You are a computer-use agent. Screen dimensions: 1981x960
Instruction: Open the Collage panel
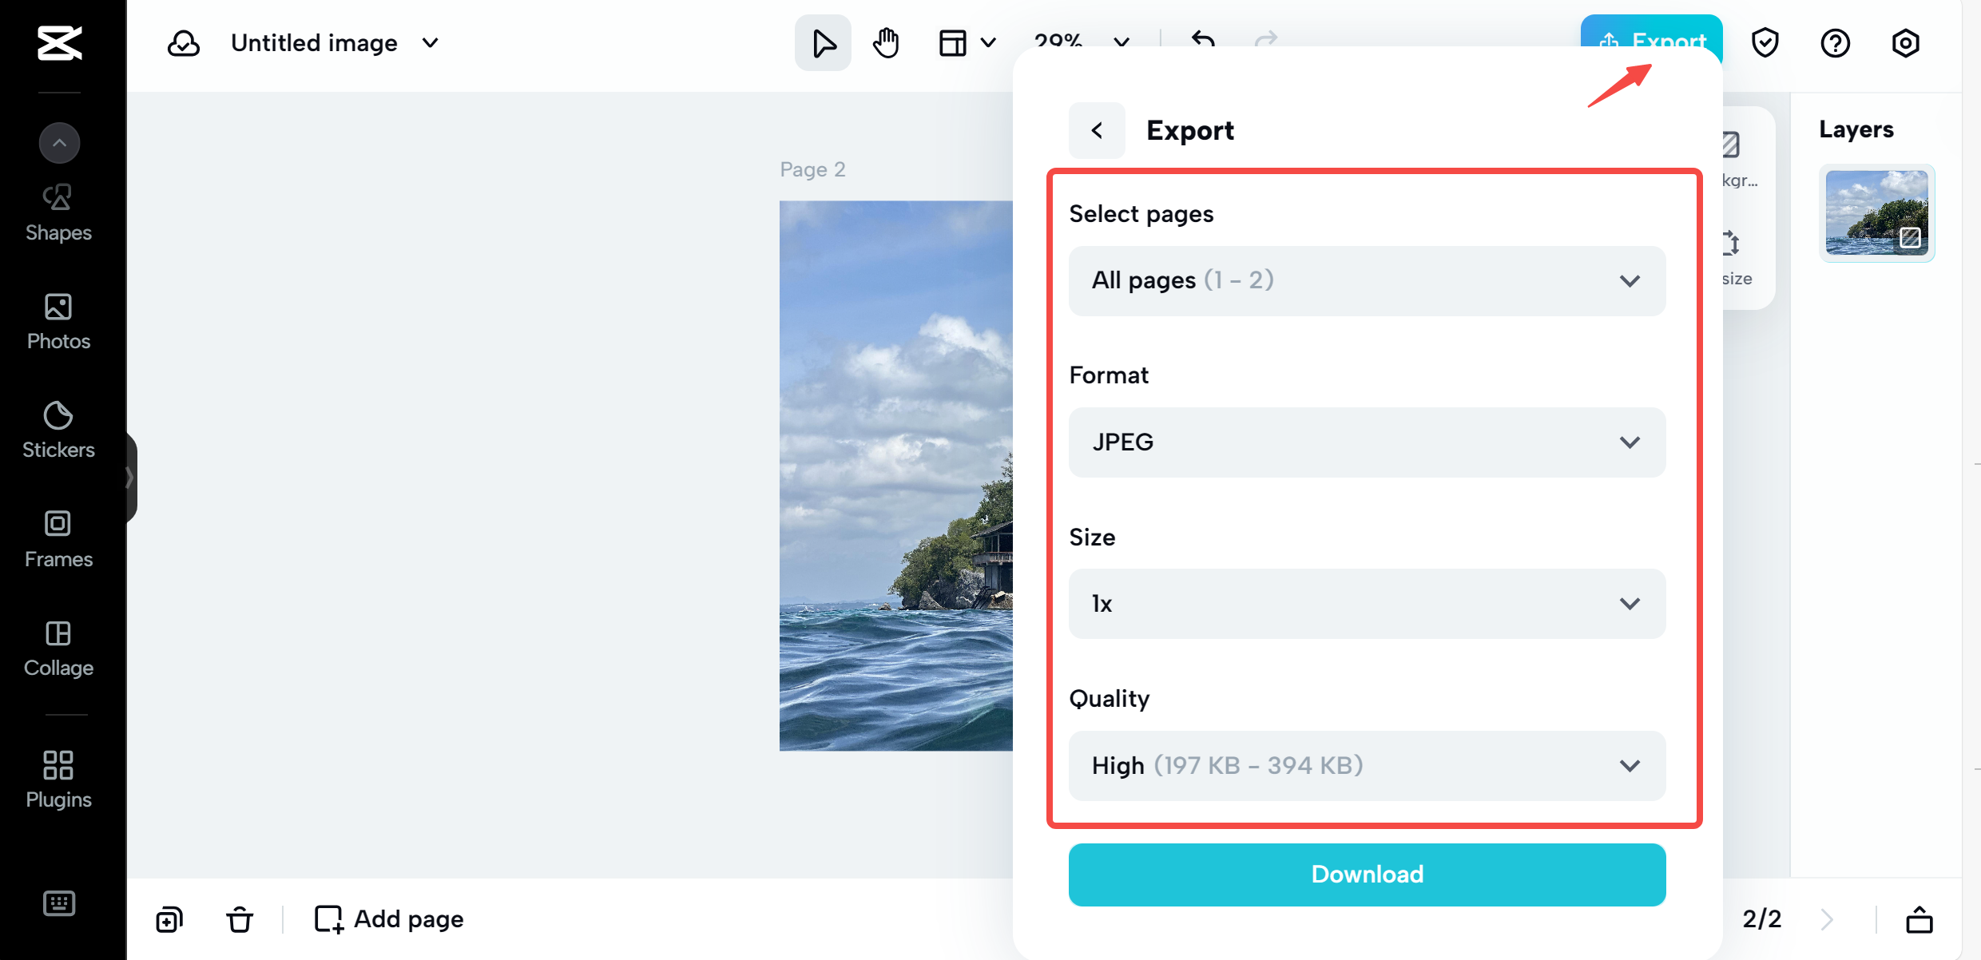(x=58, y=647)
